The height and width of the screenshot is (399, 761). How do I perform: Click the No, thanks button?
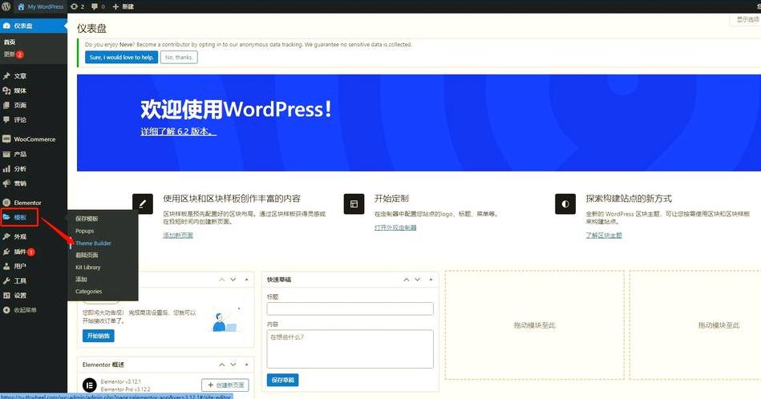[x=179, y=57]
